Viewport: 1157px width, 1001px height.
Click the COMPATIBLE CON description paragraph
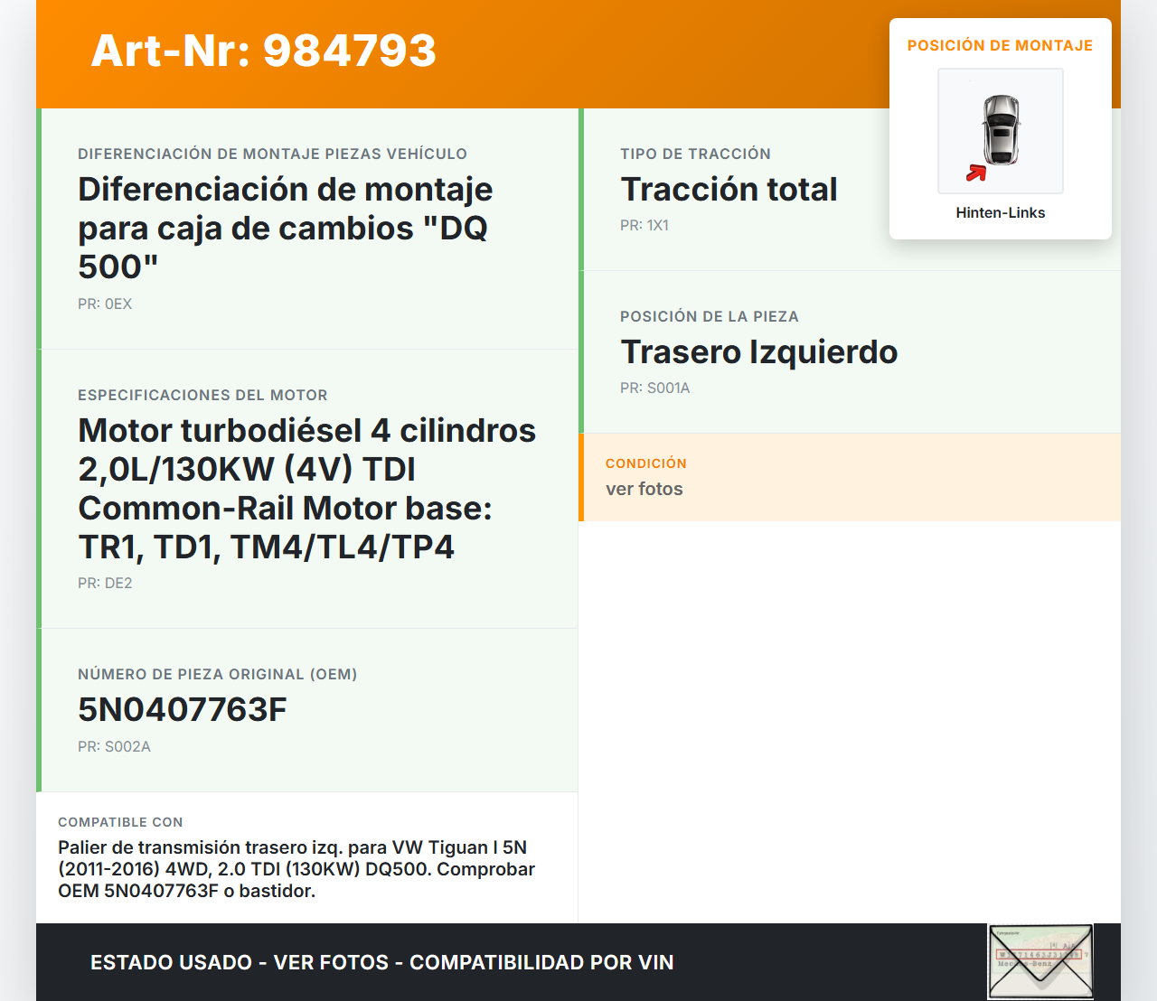pyautogui.click(x=296, y=869)
